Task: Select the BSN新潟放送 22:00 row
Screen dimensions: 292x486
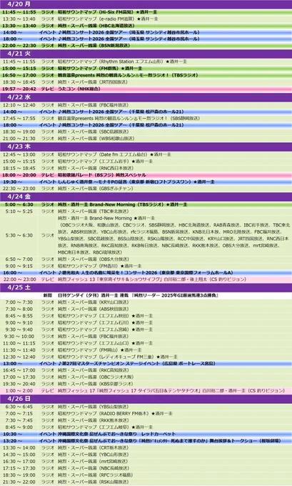Action: (146, 46)
